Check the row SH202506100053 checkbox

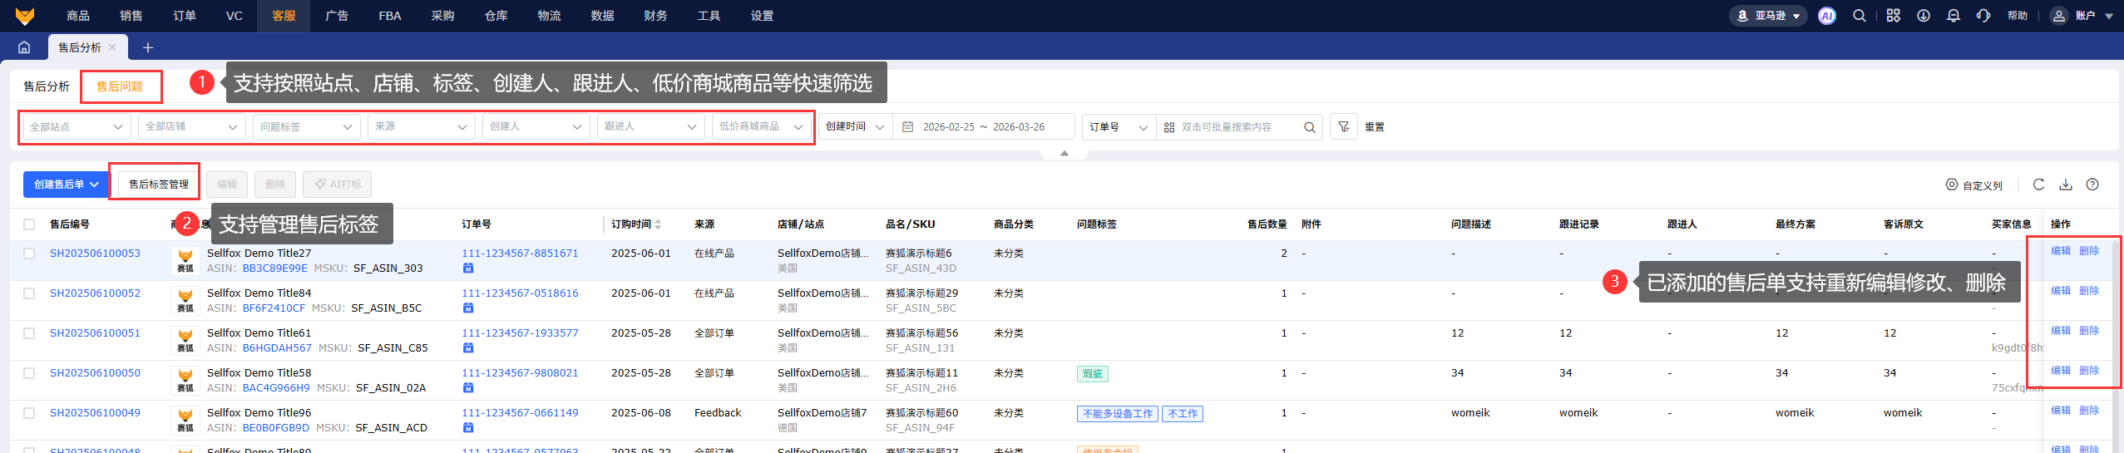tap(29, 254)
